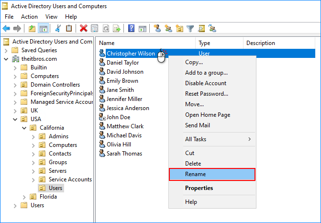Select Copy... in the context menu
The image size is (321, 223).
(x=212, y=62)
